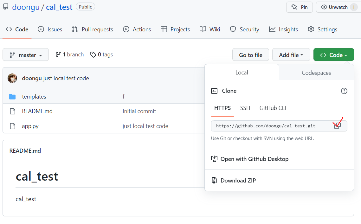Open the commit message f for templates
Image resolution: width=361 pixels, height=224 pixels.
[124, 96]
